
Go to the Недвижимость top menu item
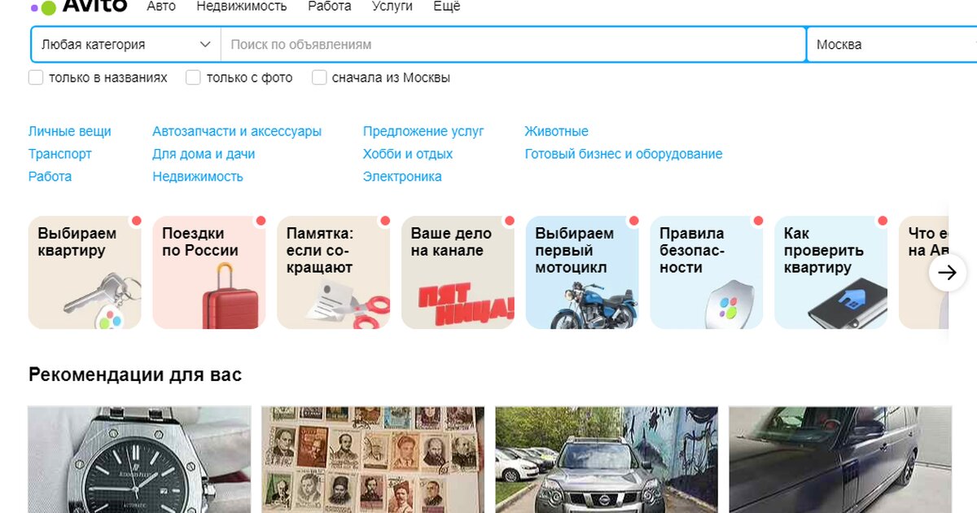coord(242,7)
